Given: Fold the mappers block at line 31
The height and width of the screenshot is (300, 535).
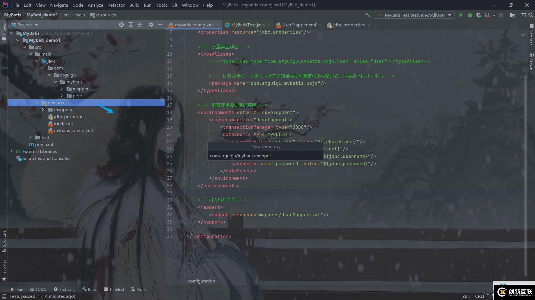Looking at the screenshot, I should point(184,207).
